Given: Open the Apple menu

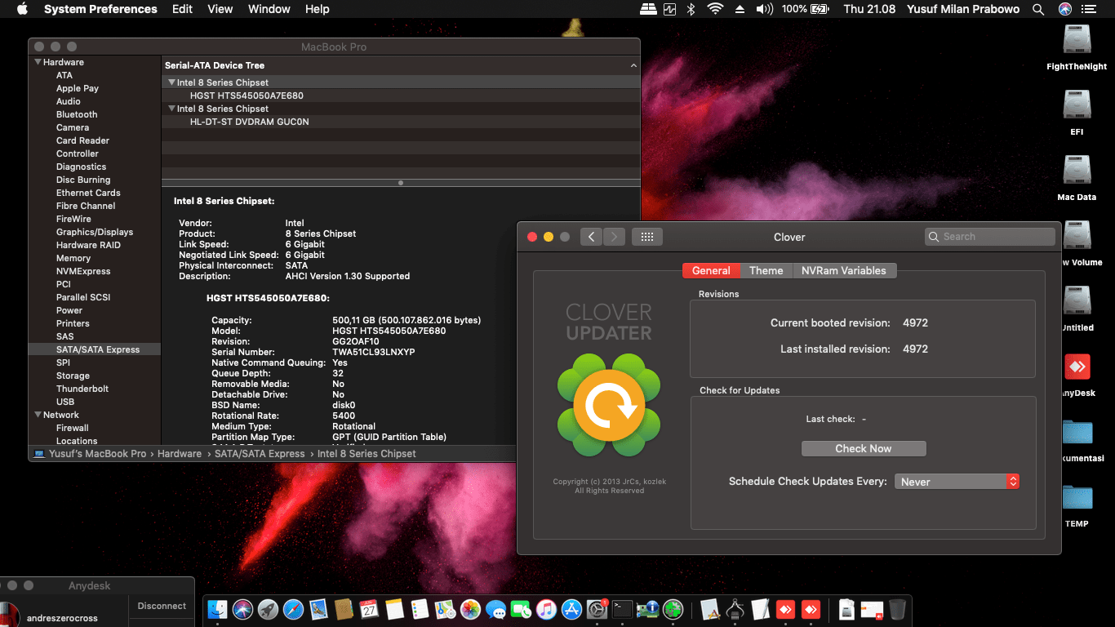Looking at the screenshot, I should [x=22, y=9].
